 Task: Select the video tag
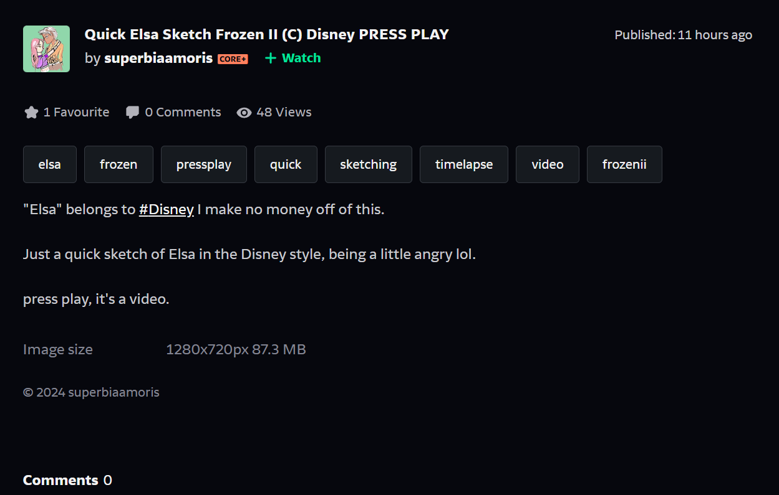point(548,164)
